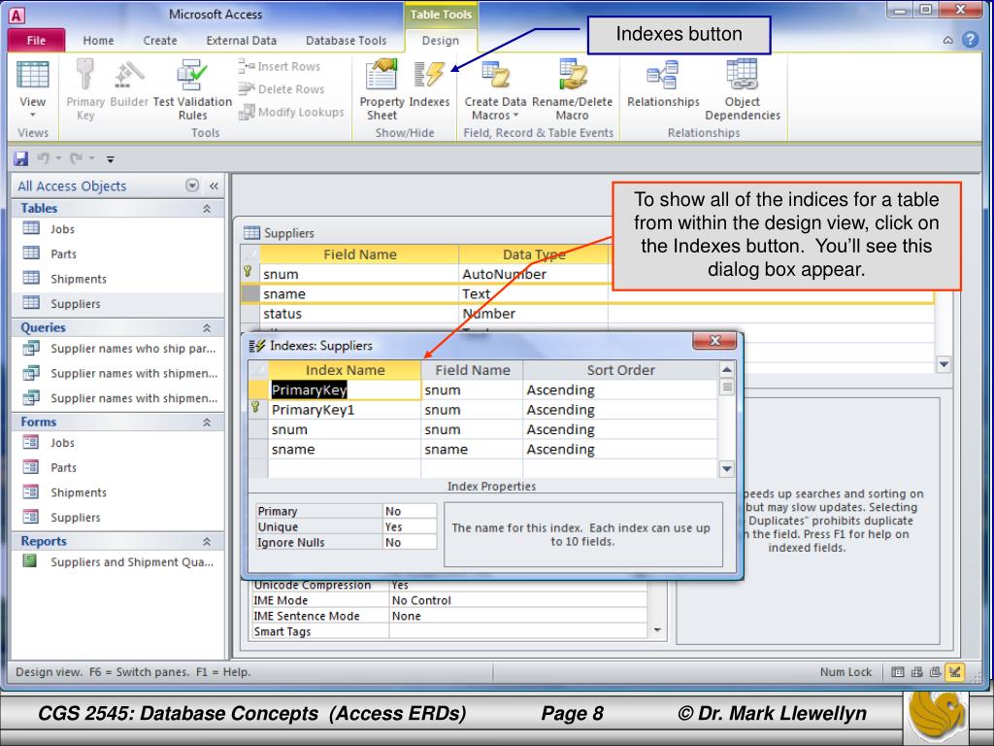The width and height of the screenshot is (994, 746).
Task: Click scroll down arrow in Indexes dialog
Action: pos(727,469)
